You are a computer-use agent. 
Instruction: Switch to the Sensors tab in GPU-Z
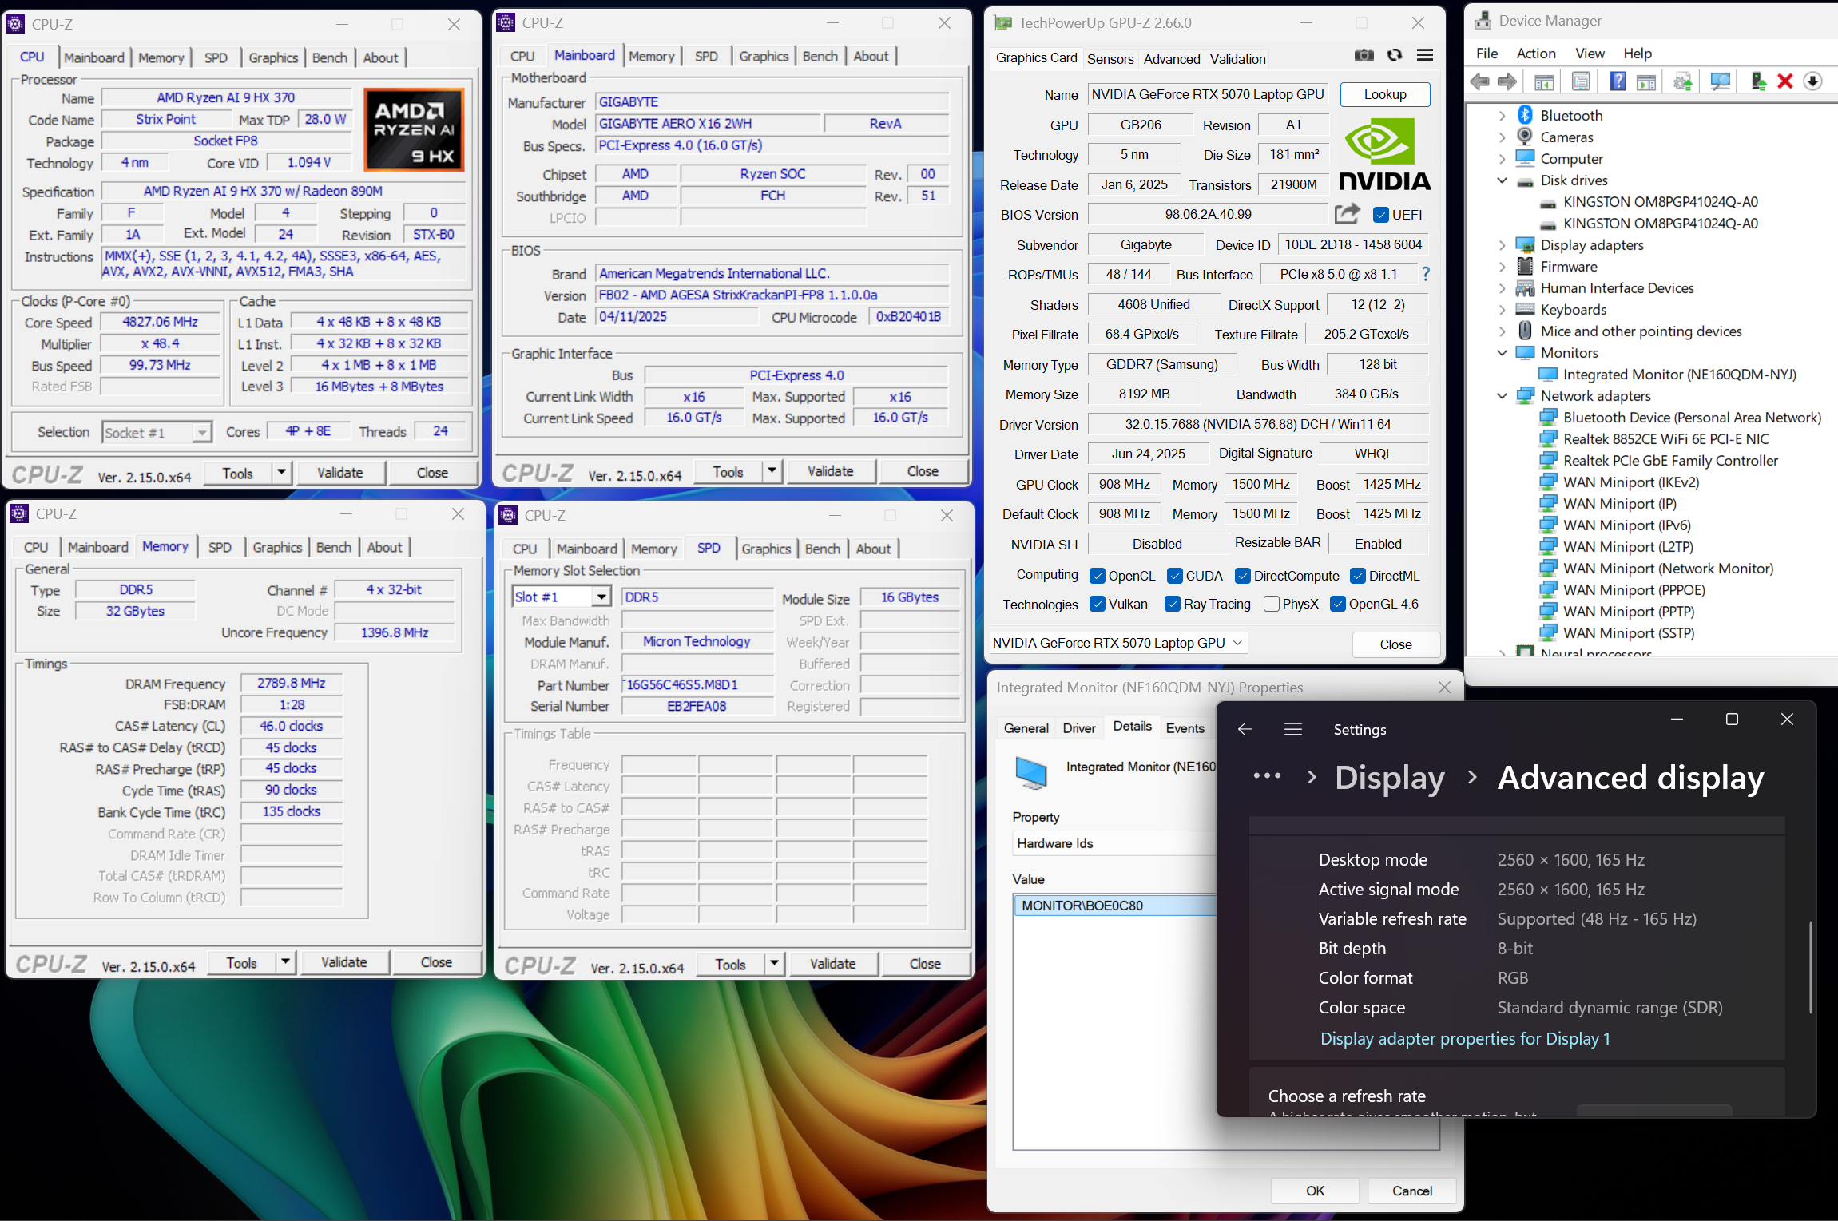[x=1110, y=59]
